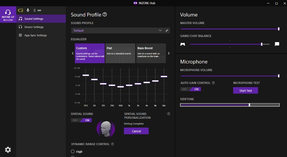Image resolution: width=287 pixels, height=157 pixels.
Task: Open Sound Settings tab
Action: 41,19
